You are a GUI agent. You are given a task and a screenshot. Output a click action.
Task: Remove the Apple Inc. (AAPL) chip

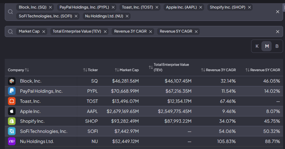pyautogui.click(x=201, y=8)
